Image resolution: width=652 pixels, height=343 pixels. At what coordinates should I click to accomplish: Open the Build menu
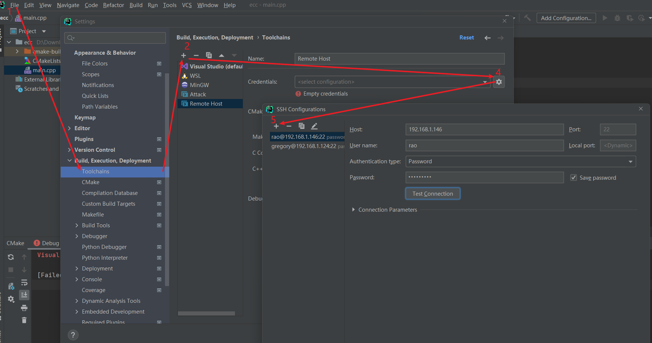pos(136,5)
